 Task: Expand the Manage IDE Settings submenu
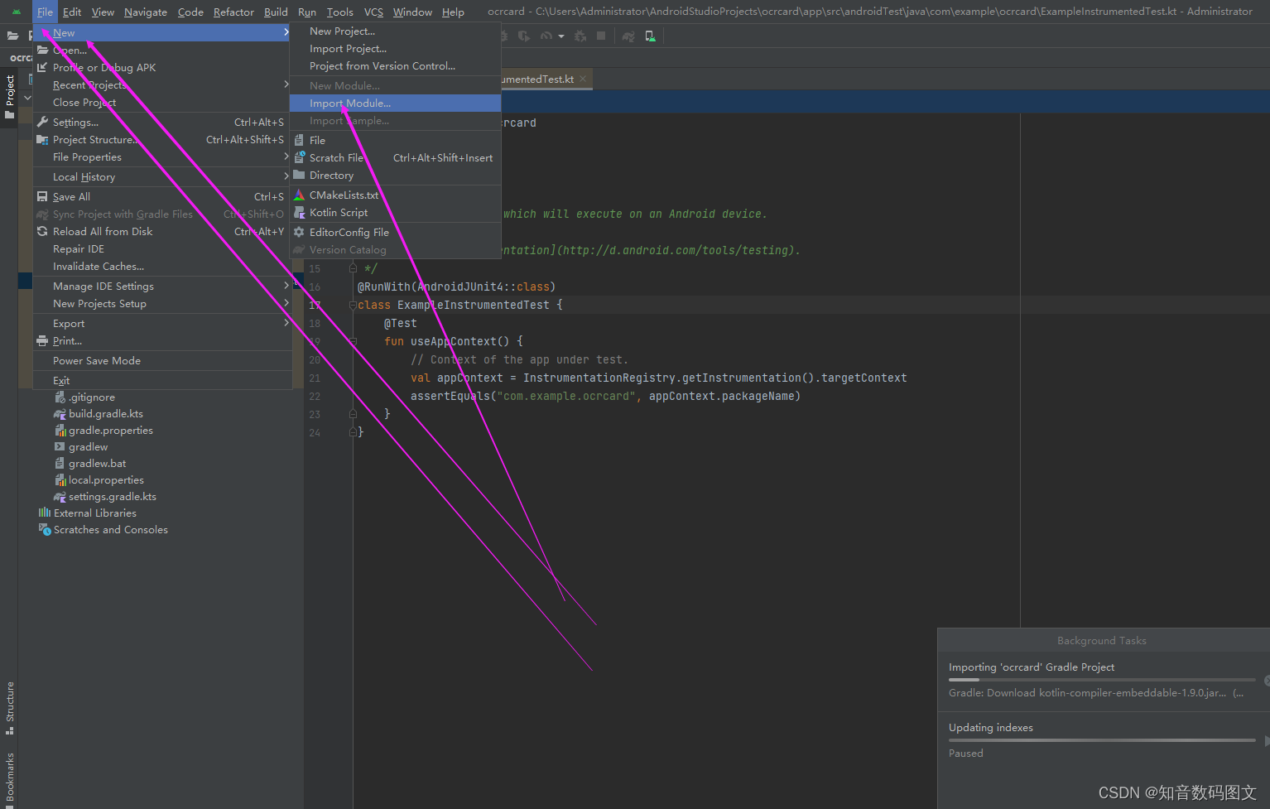[x=103, y=286]
